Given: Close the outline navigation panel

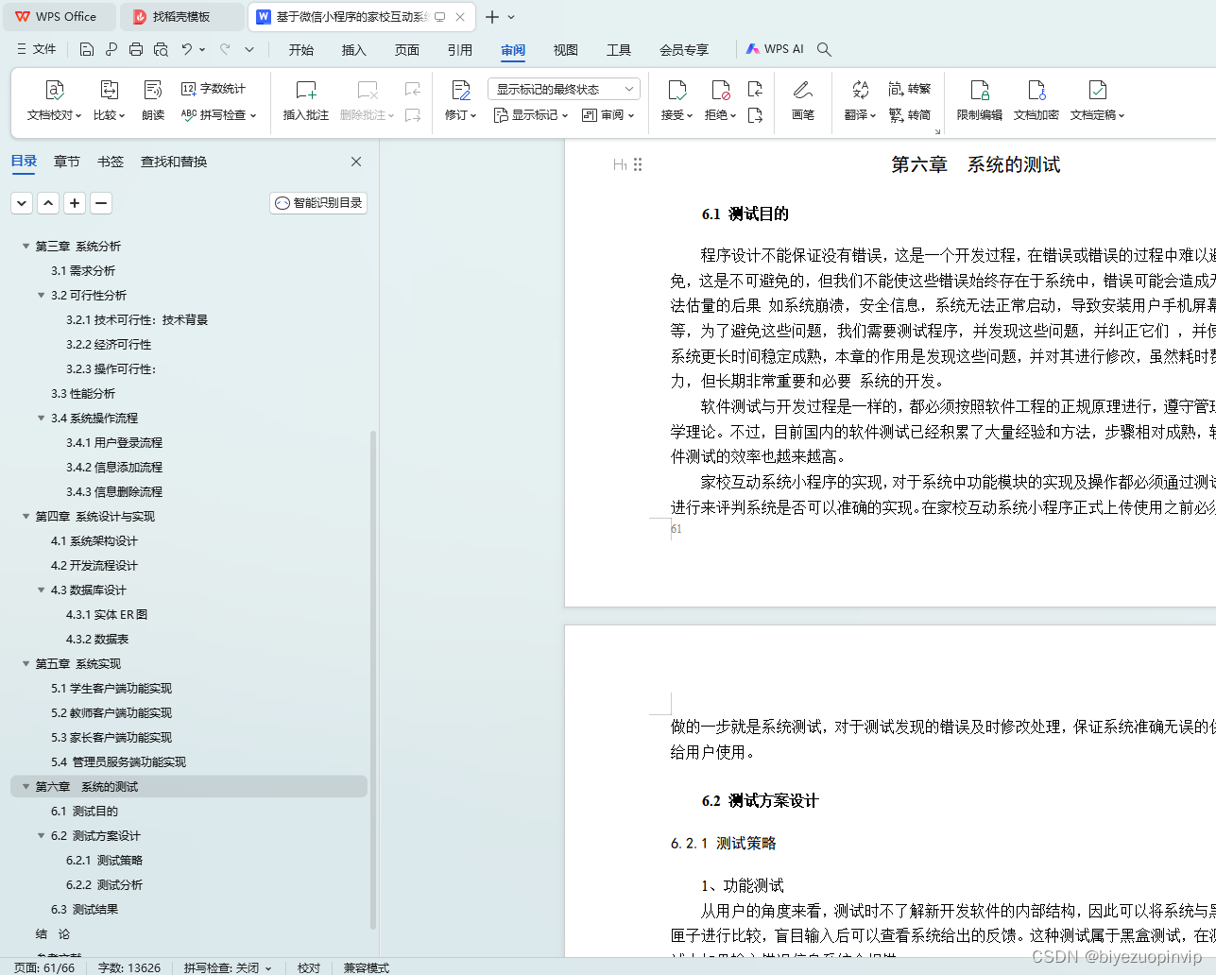Looking at the screenshot, I should pos(356,162).
